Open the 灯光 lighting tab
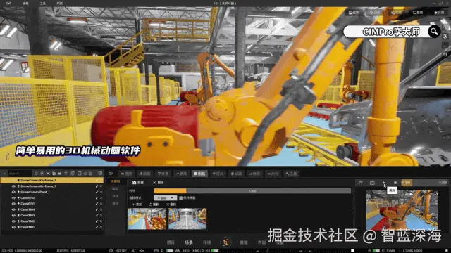 (x=218, y=174)
